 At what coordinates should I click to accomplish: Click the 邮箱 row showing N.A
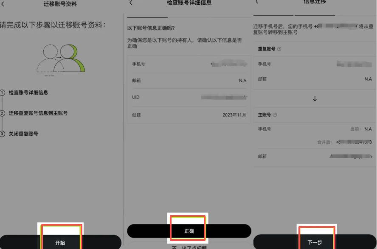click(188, 81)
